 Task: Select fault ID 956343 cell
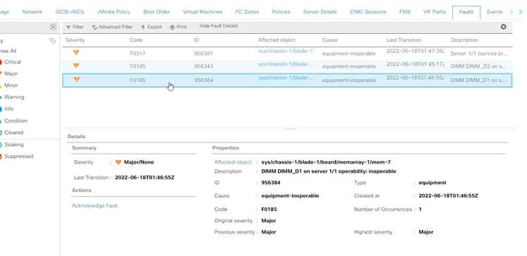pyautogui.click(x=203, y=66)
